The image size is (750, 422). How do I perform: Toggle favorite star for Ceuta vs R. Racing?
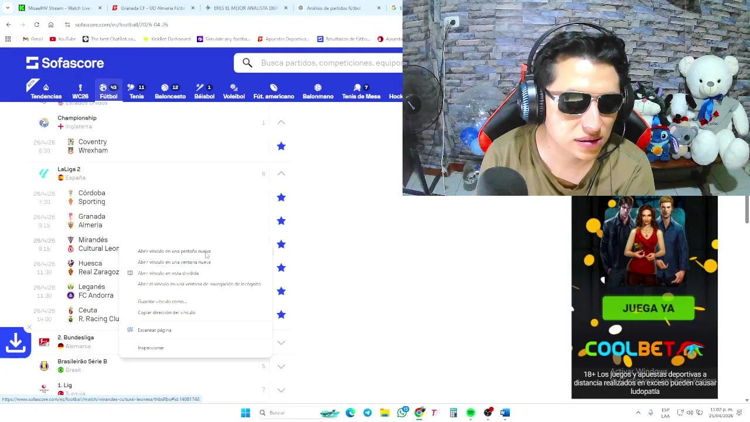281,315
